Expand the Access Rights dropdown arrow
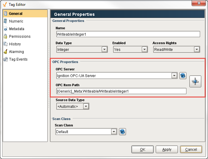208x159 pixels. 196,49
